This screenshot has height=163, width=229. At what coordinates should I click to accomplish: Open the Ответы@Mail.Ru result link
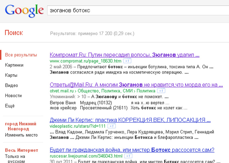click(136, 85)
